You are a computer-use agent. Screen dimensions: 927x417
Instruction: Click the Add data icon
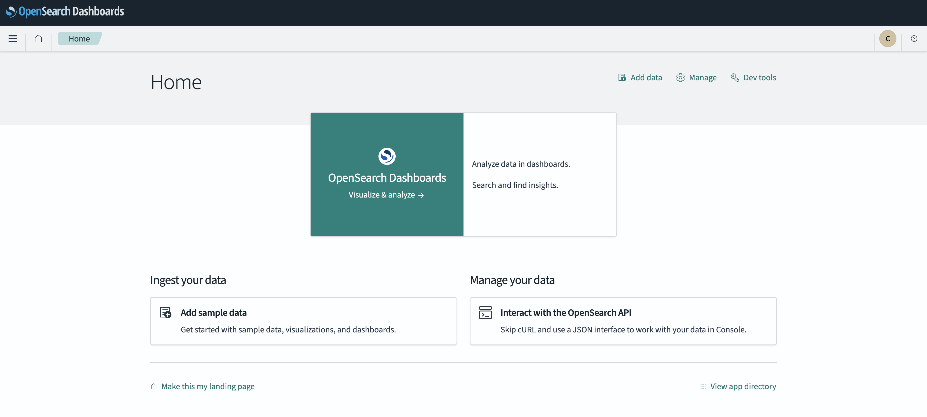click(622, 78)
